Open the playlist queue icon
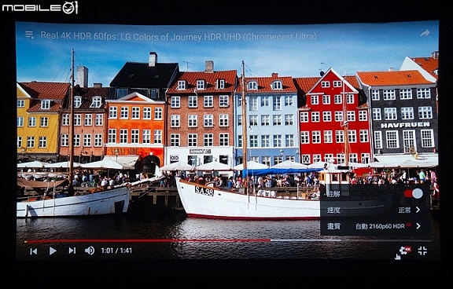 (30, 35)
